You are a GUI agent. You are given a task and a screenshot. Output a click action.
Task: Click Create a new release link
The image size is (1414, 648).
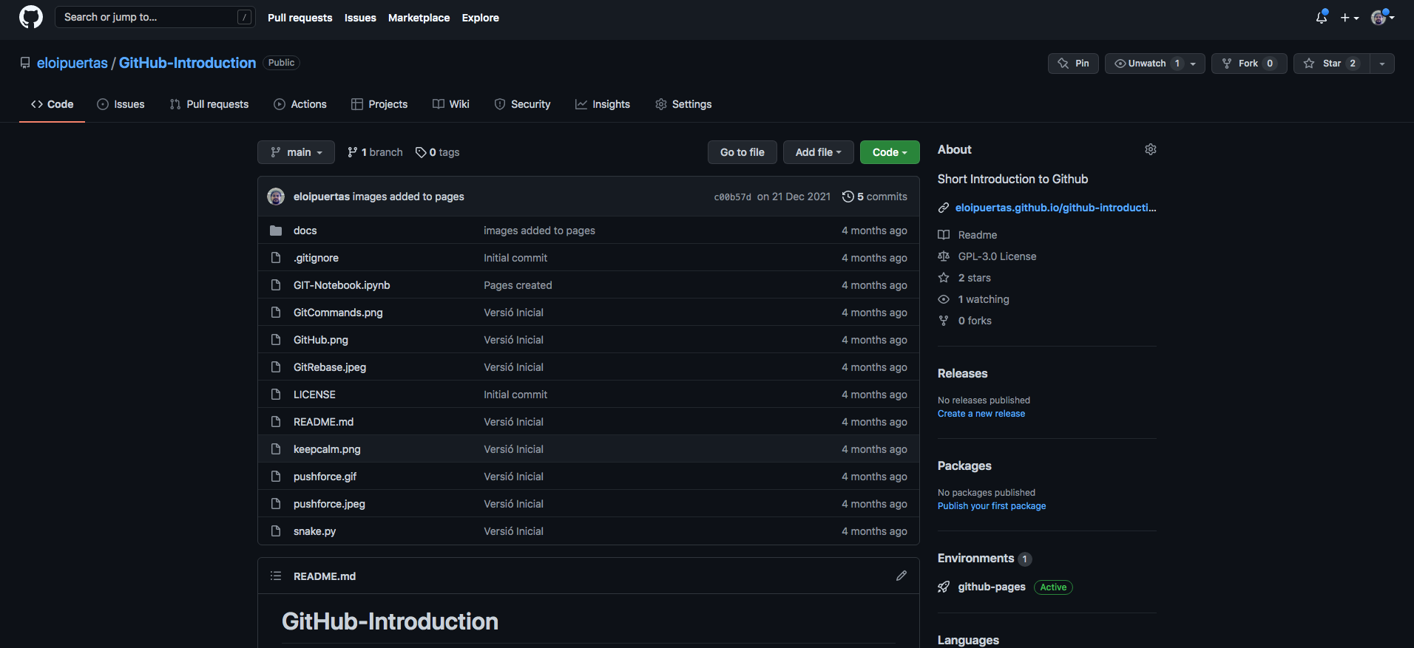pos(981,414)
